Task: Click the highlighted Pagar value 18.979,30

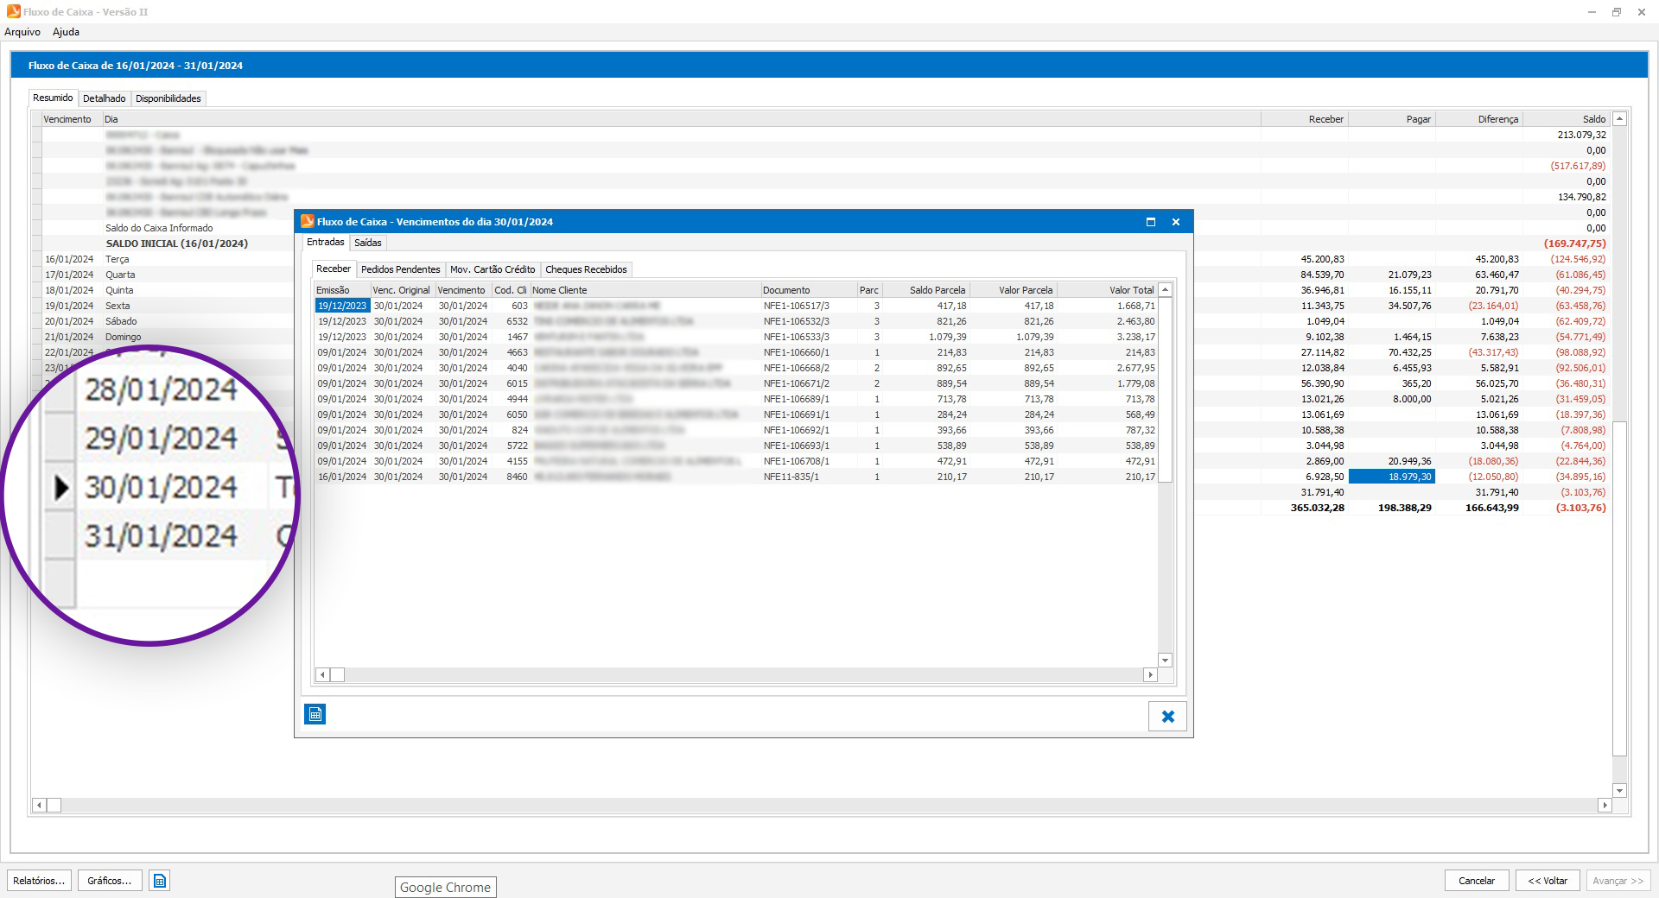Action: (x=1392, y=477)
